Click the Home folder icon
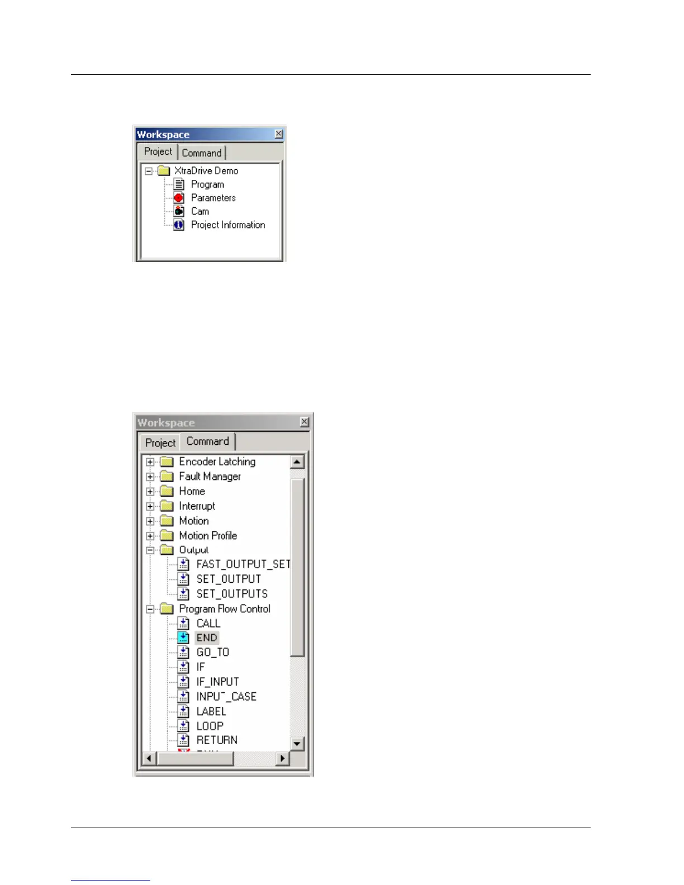Viewport: 684px width, 885px height. point(167,491)
